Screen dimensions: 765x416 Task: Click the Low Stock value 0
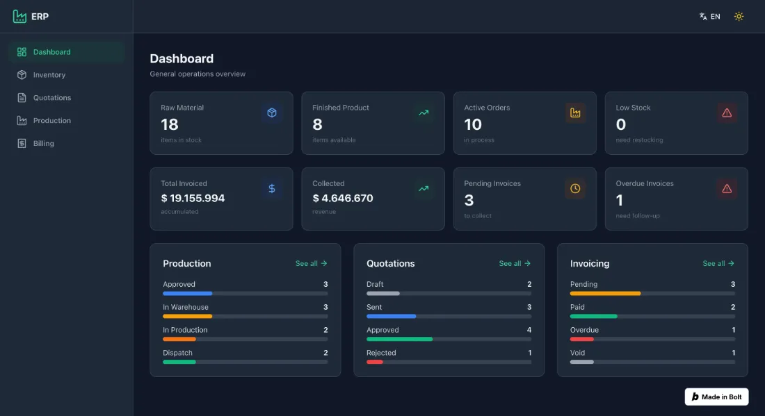coord(620,125)
